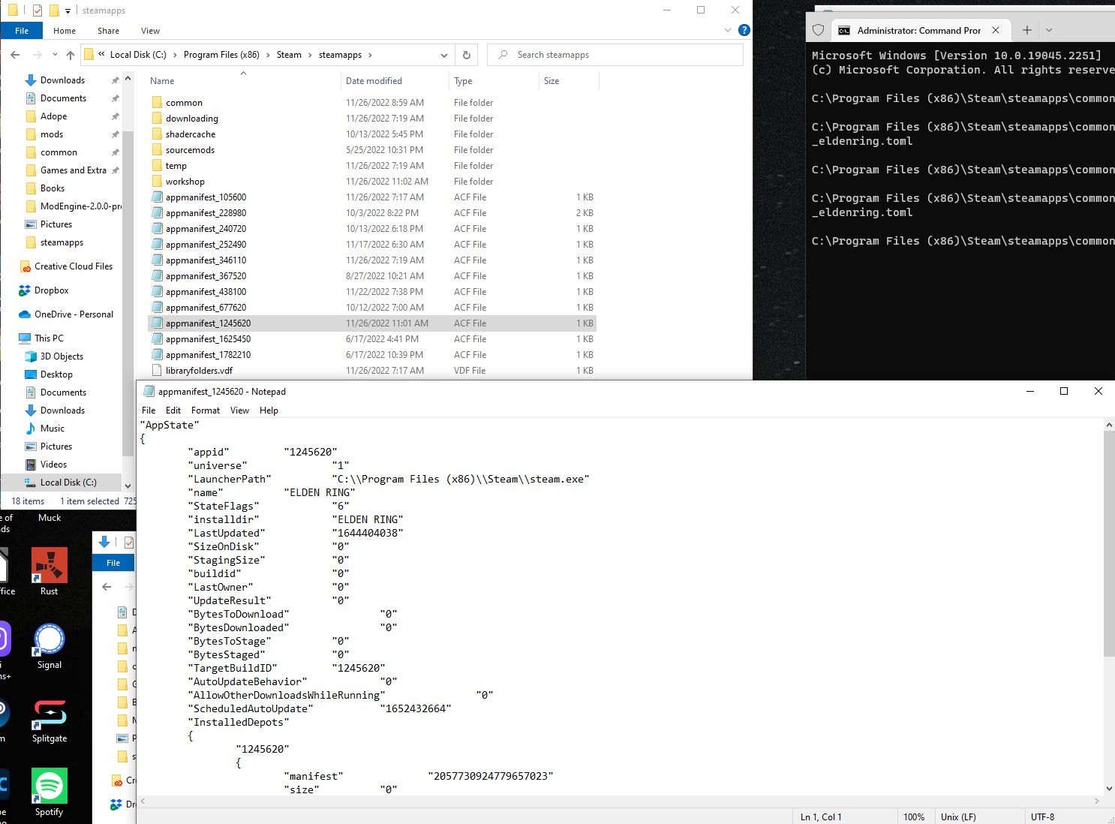Click Notepad scroll-down arrow

tap(1109, 788)
